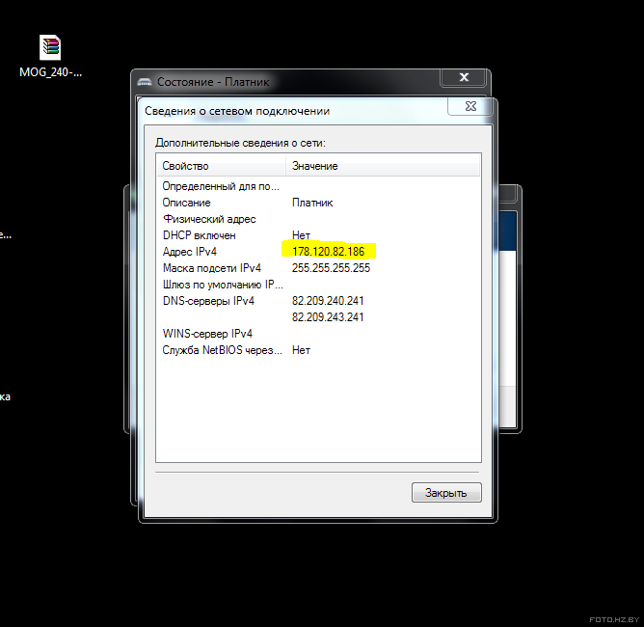Click the Свойство column header

point(221,166)
